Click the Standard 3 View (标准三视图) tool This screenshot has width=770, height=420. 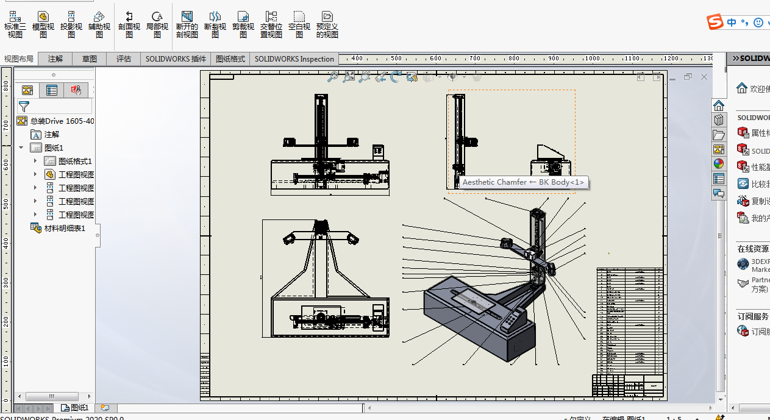15,24
